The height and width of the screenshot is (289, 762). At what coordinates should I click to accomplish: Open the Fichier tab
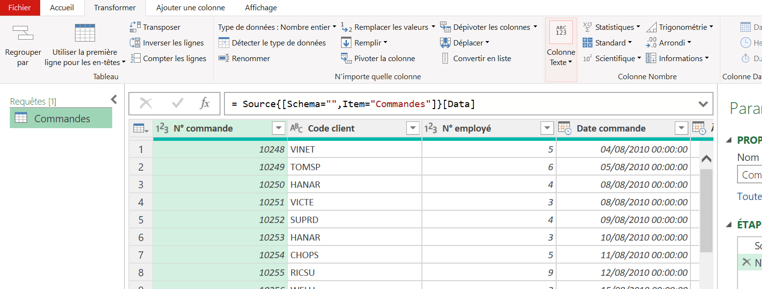click(x=20, y=7)
